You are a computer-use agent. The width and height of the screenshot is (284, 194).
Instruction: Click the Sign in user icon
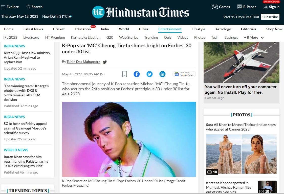[x=266, y=7]
